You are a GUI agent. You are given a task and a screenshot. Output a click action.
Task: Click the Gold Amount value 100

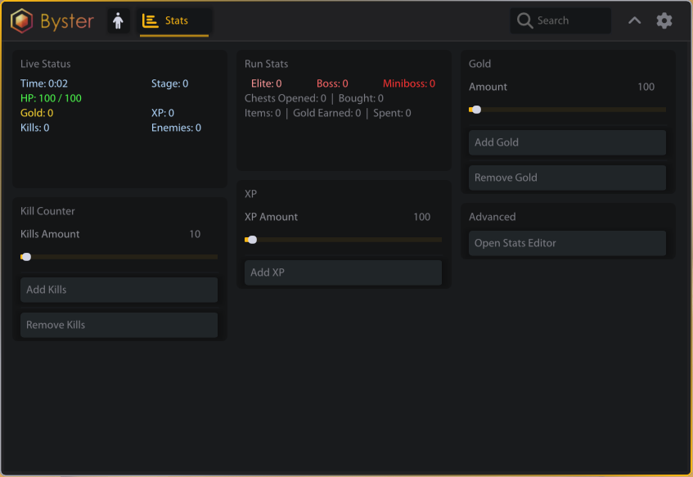coord(646,87)
